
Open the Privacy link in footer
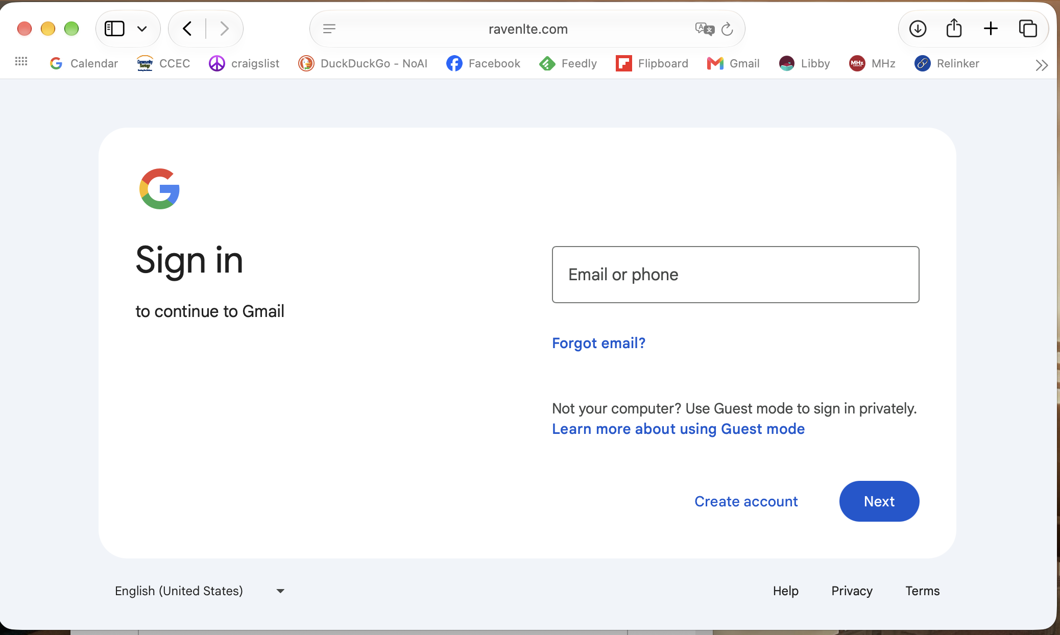point(852,591)
